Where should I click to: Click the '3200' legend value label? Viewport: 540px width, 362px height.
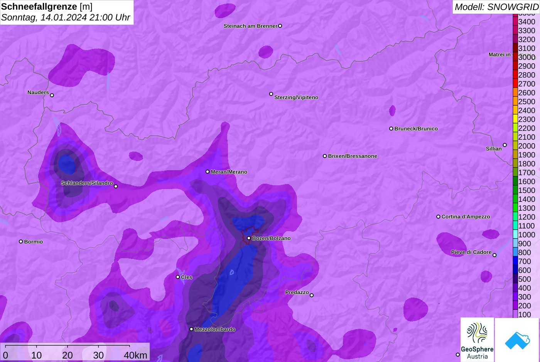pos(527,39)
